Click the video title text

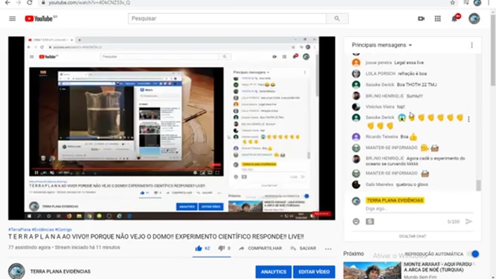pos(156,237)
